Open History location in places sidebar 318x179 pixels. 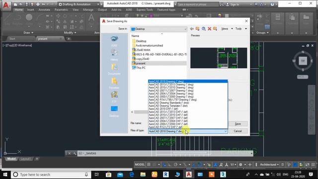(x=114, y=55)
